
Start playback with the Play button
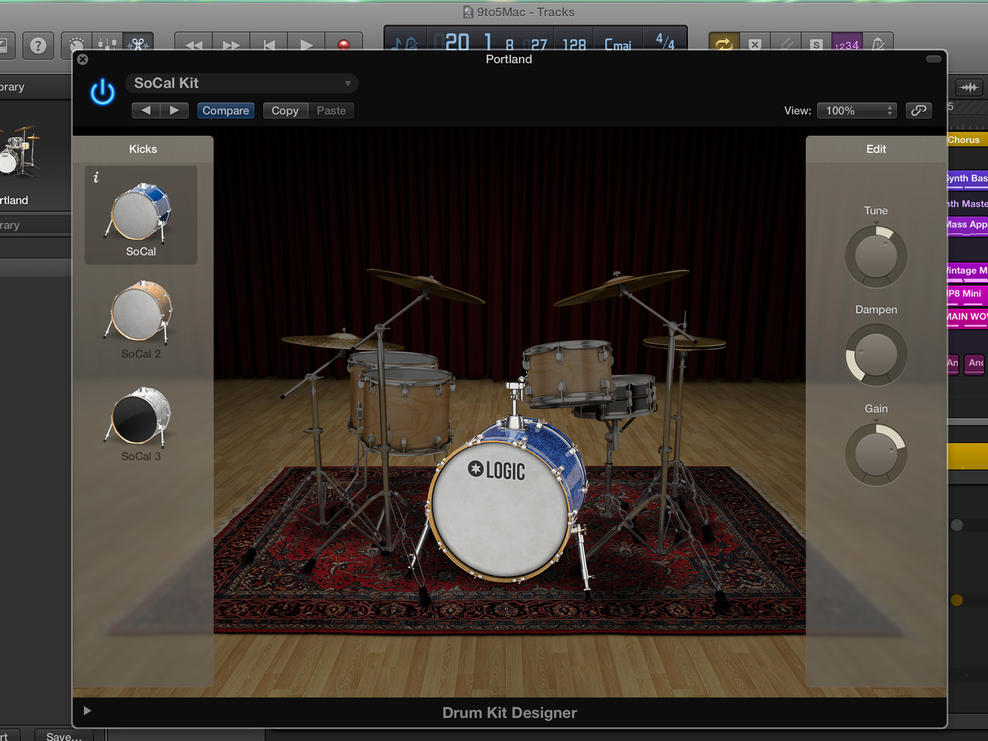point(306,44)
